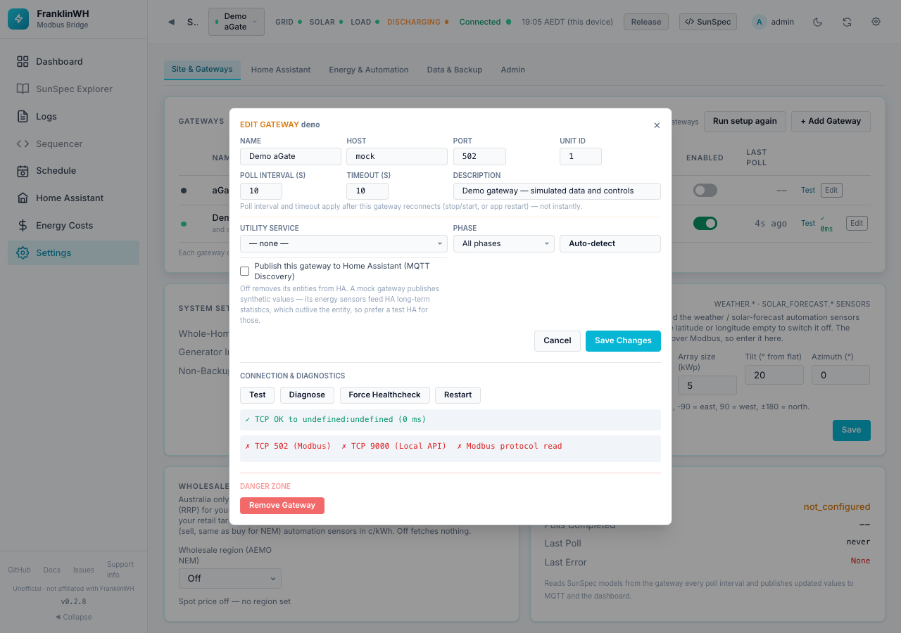Screen dimensions: 901x633
Task: Click the Diagnose button
Action: tap(307, 395)
